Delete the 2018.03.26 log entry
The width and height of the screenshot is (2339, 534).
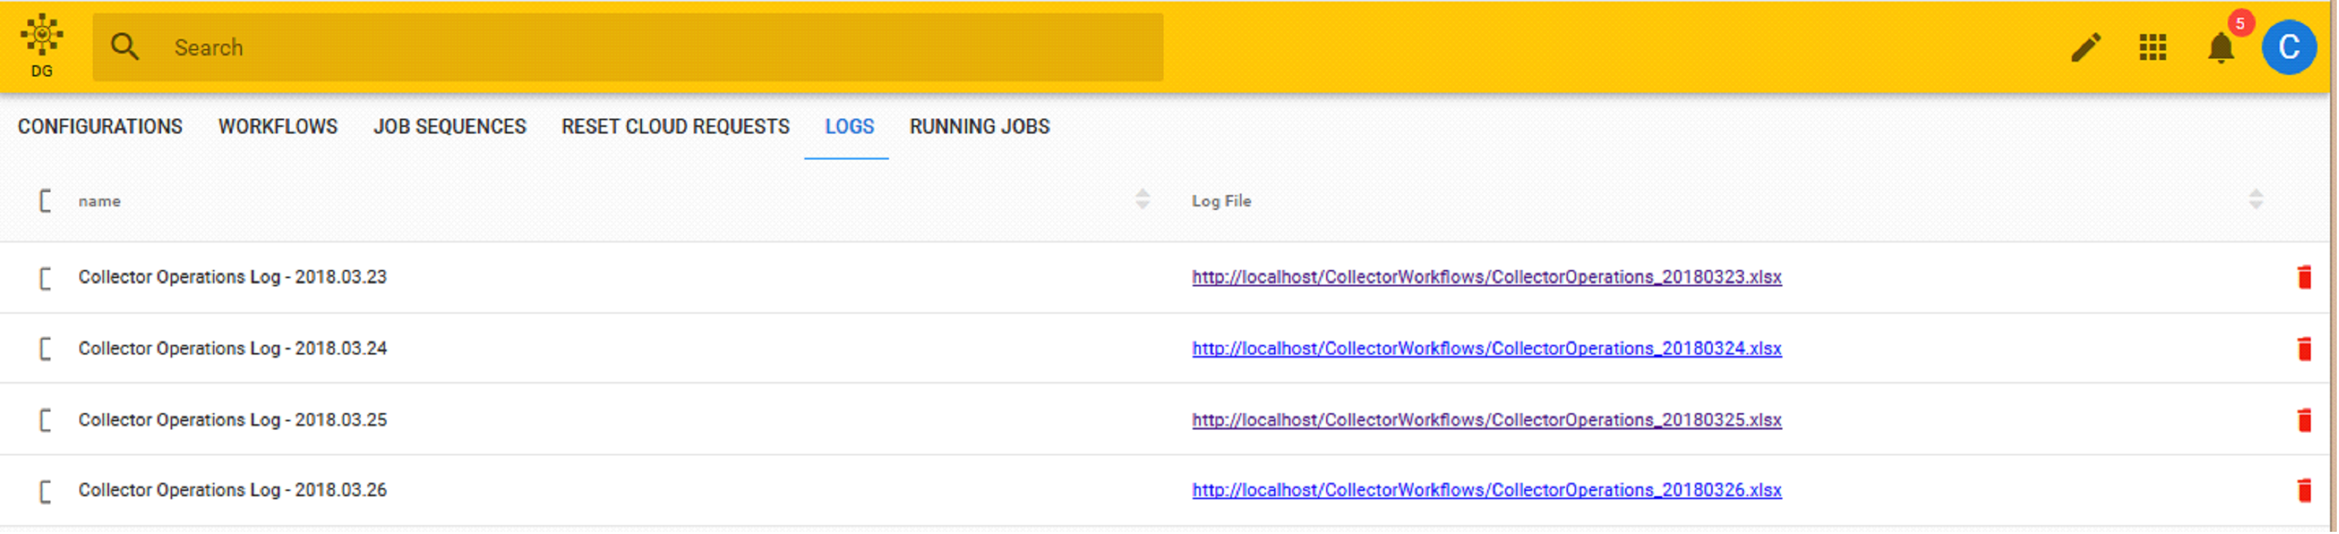pyautogui.click(x=2303, y=490)
